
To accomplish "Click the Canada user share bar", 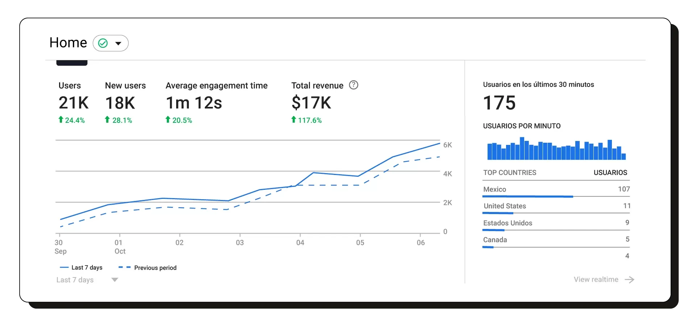I will (x=488, y=247).
